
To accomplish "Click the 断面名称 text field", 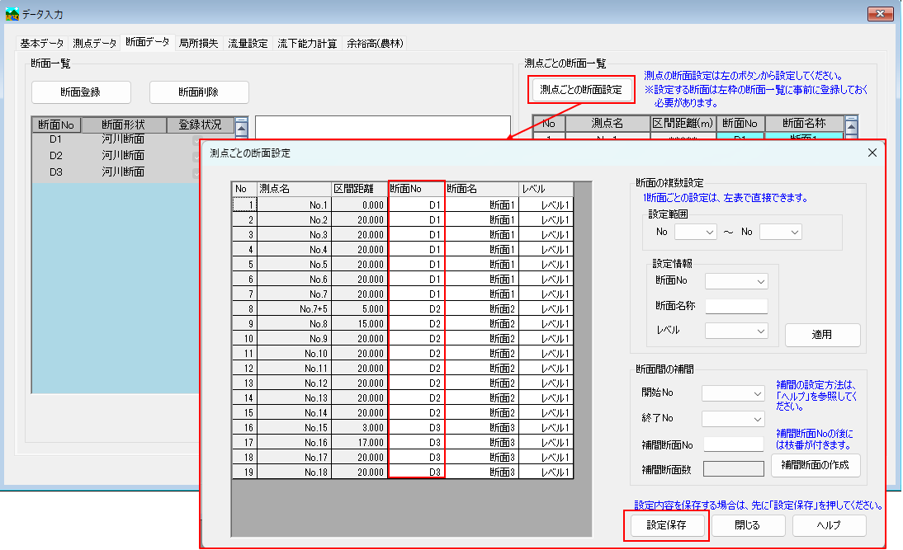I will point(736,306).
